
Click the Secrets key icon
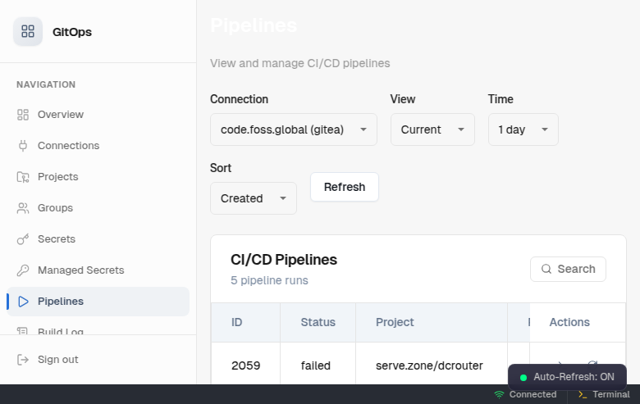(23, 239)
